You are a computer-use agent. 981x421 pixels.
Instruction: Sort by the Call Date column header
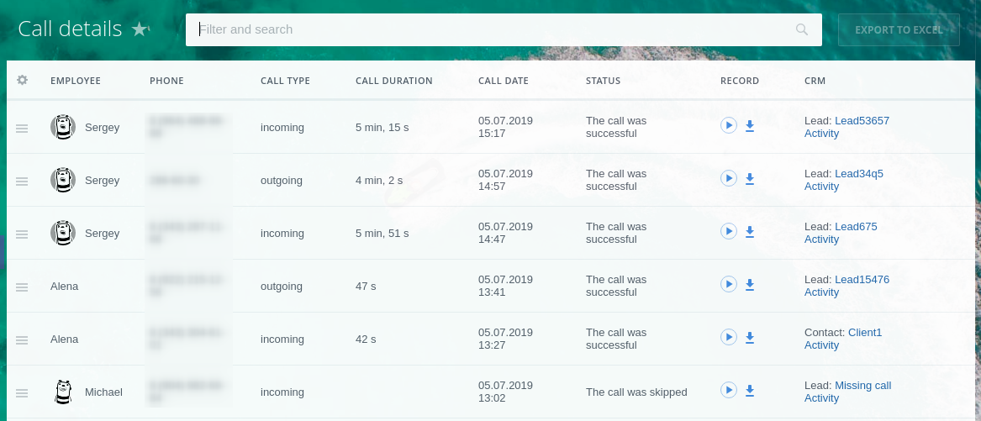pyautogui.click(x=504, y=81)
